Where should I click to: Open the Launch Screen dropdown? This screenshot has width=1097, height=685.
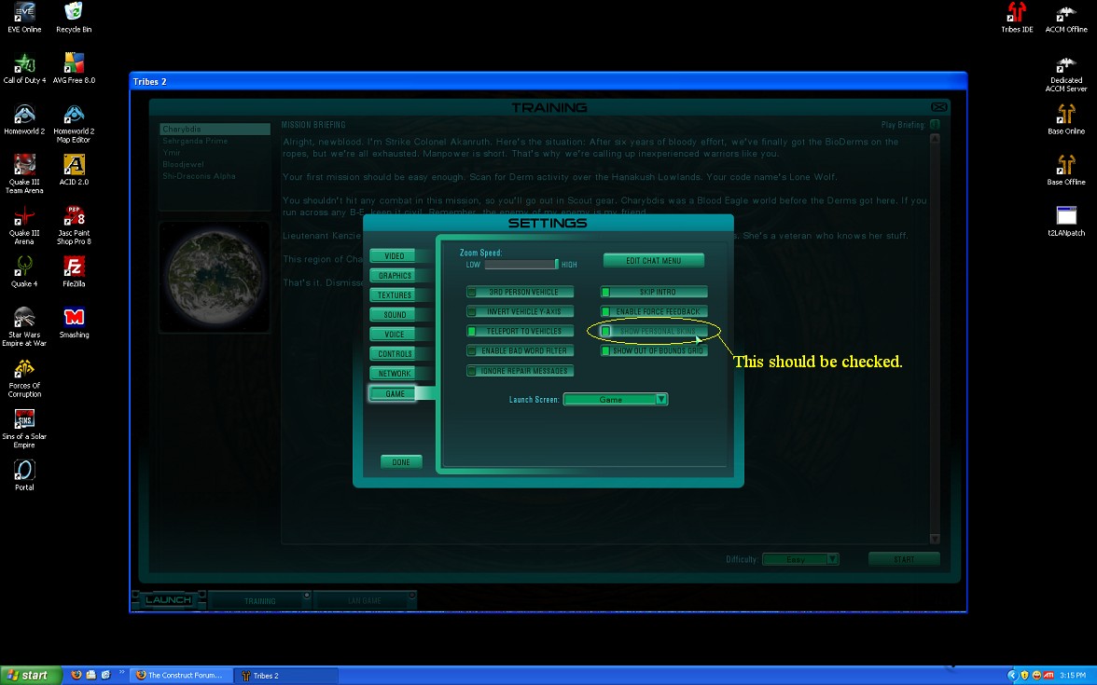616,400
